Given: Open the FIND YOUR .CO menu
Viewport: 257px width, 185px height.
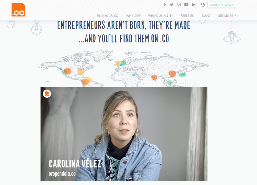Looking at the screenshot, I should tap(107, 16).
